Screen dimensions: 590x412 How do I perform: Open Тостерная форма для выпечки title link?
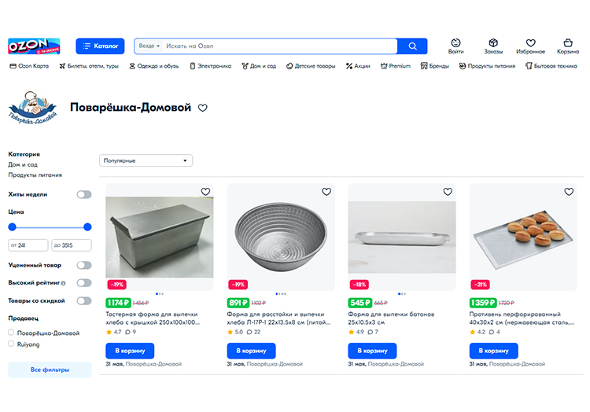(x=153, y=318)
